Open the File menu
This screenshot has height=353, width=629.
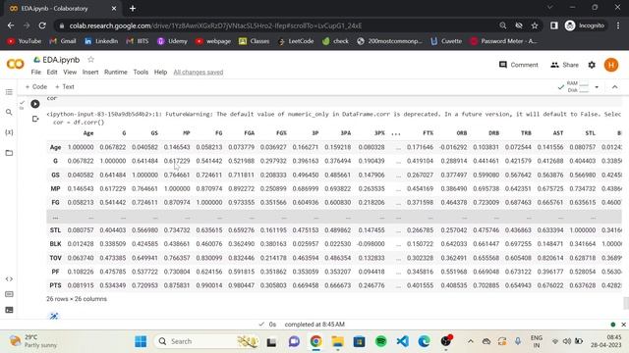(x=36, y=72)
